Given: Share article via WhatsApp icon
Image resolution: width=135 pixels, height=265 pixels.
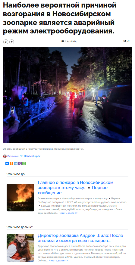Looking at the screenshot, I should click(24, 164).
